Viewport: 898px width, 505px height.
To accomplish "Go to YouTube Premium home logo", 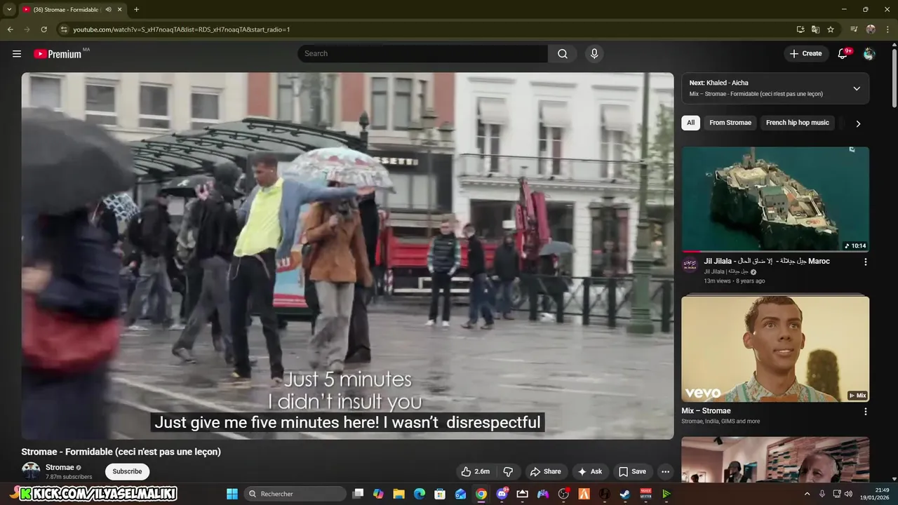I will 58,54.
